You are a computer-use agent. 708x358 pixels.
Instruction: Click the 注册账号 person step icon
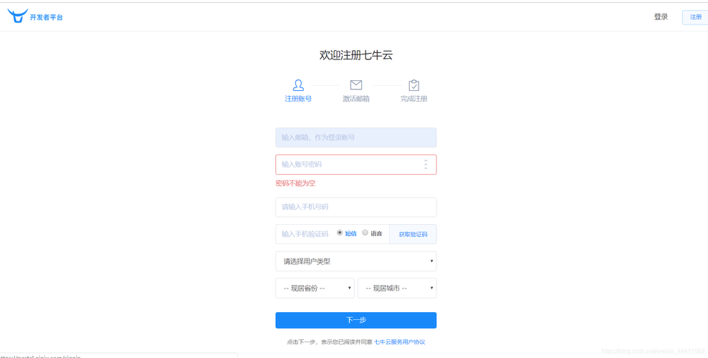pyautogui.click(x=298, y=85)
